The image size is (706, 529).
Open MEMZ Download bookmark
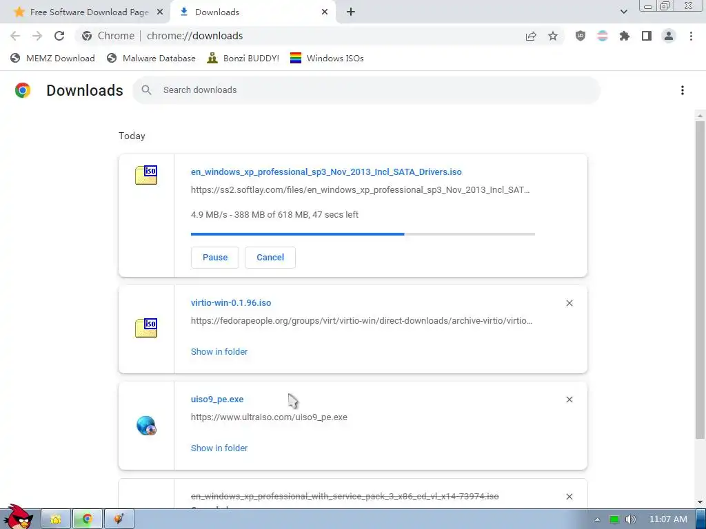(x=52, y=58)
